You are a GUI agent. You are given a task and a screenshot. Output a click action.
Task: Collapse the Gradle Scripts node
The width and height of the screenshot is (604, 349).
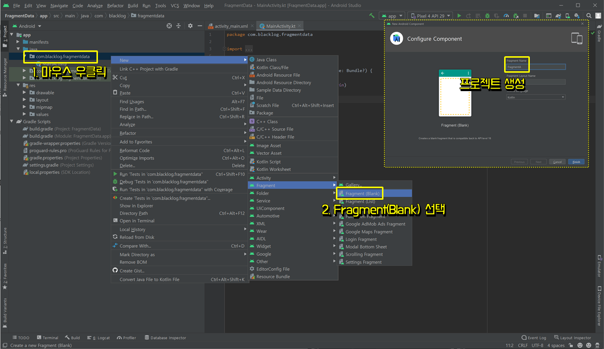(x=12, y=122)
